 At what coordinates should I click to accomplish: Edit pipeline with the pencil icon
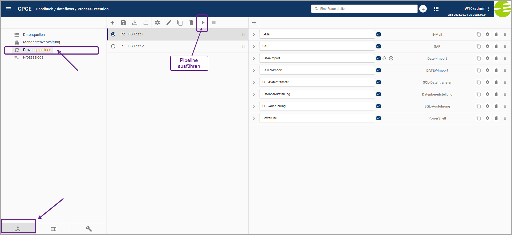(x=169, y=23)
